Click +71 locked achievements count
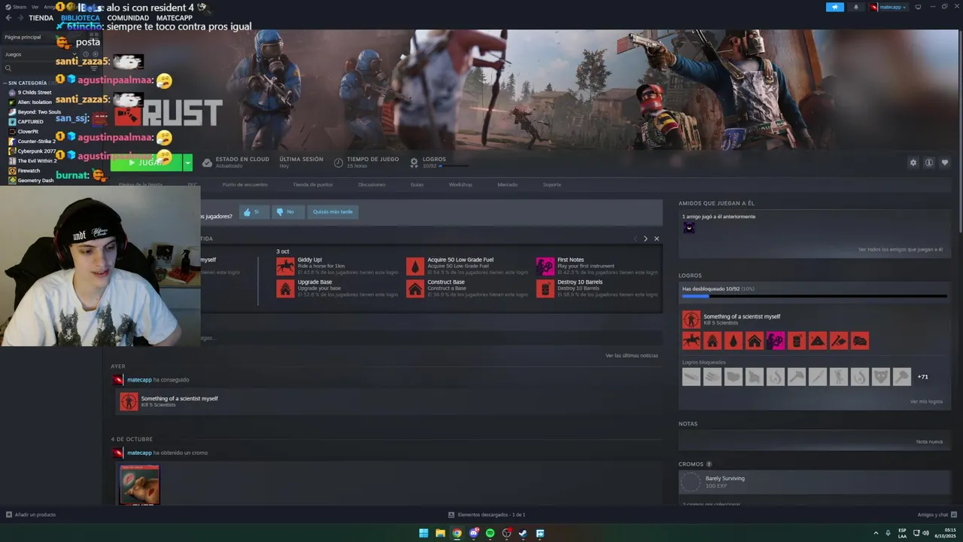Screen dimensions: 963x542 coord(922,376)
